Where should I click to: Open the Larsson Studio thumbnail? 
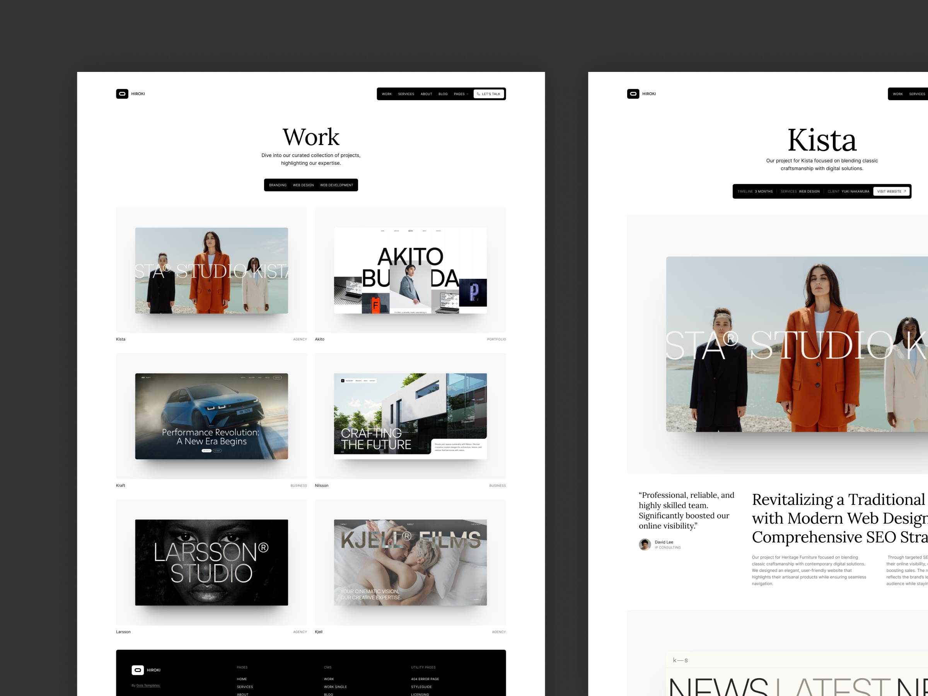(x=212, y=562)
